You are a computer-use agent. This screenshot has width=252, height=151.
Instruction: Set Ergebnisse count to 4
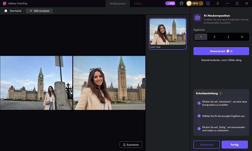click(242, 37)
